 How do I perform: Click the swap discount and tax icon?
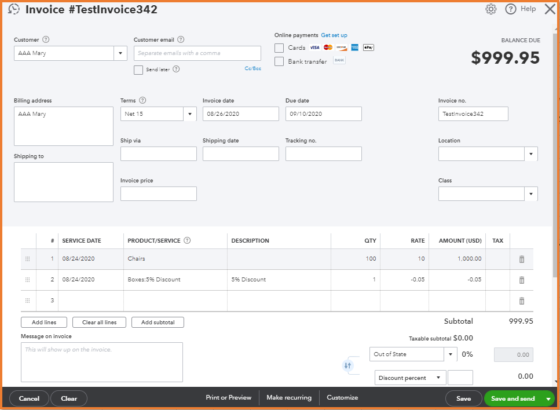347,365
